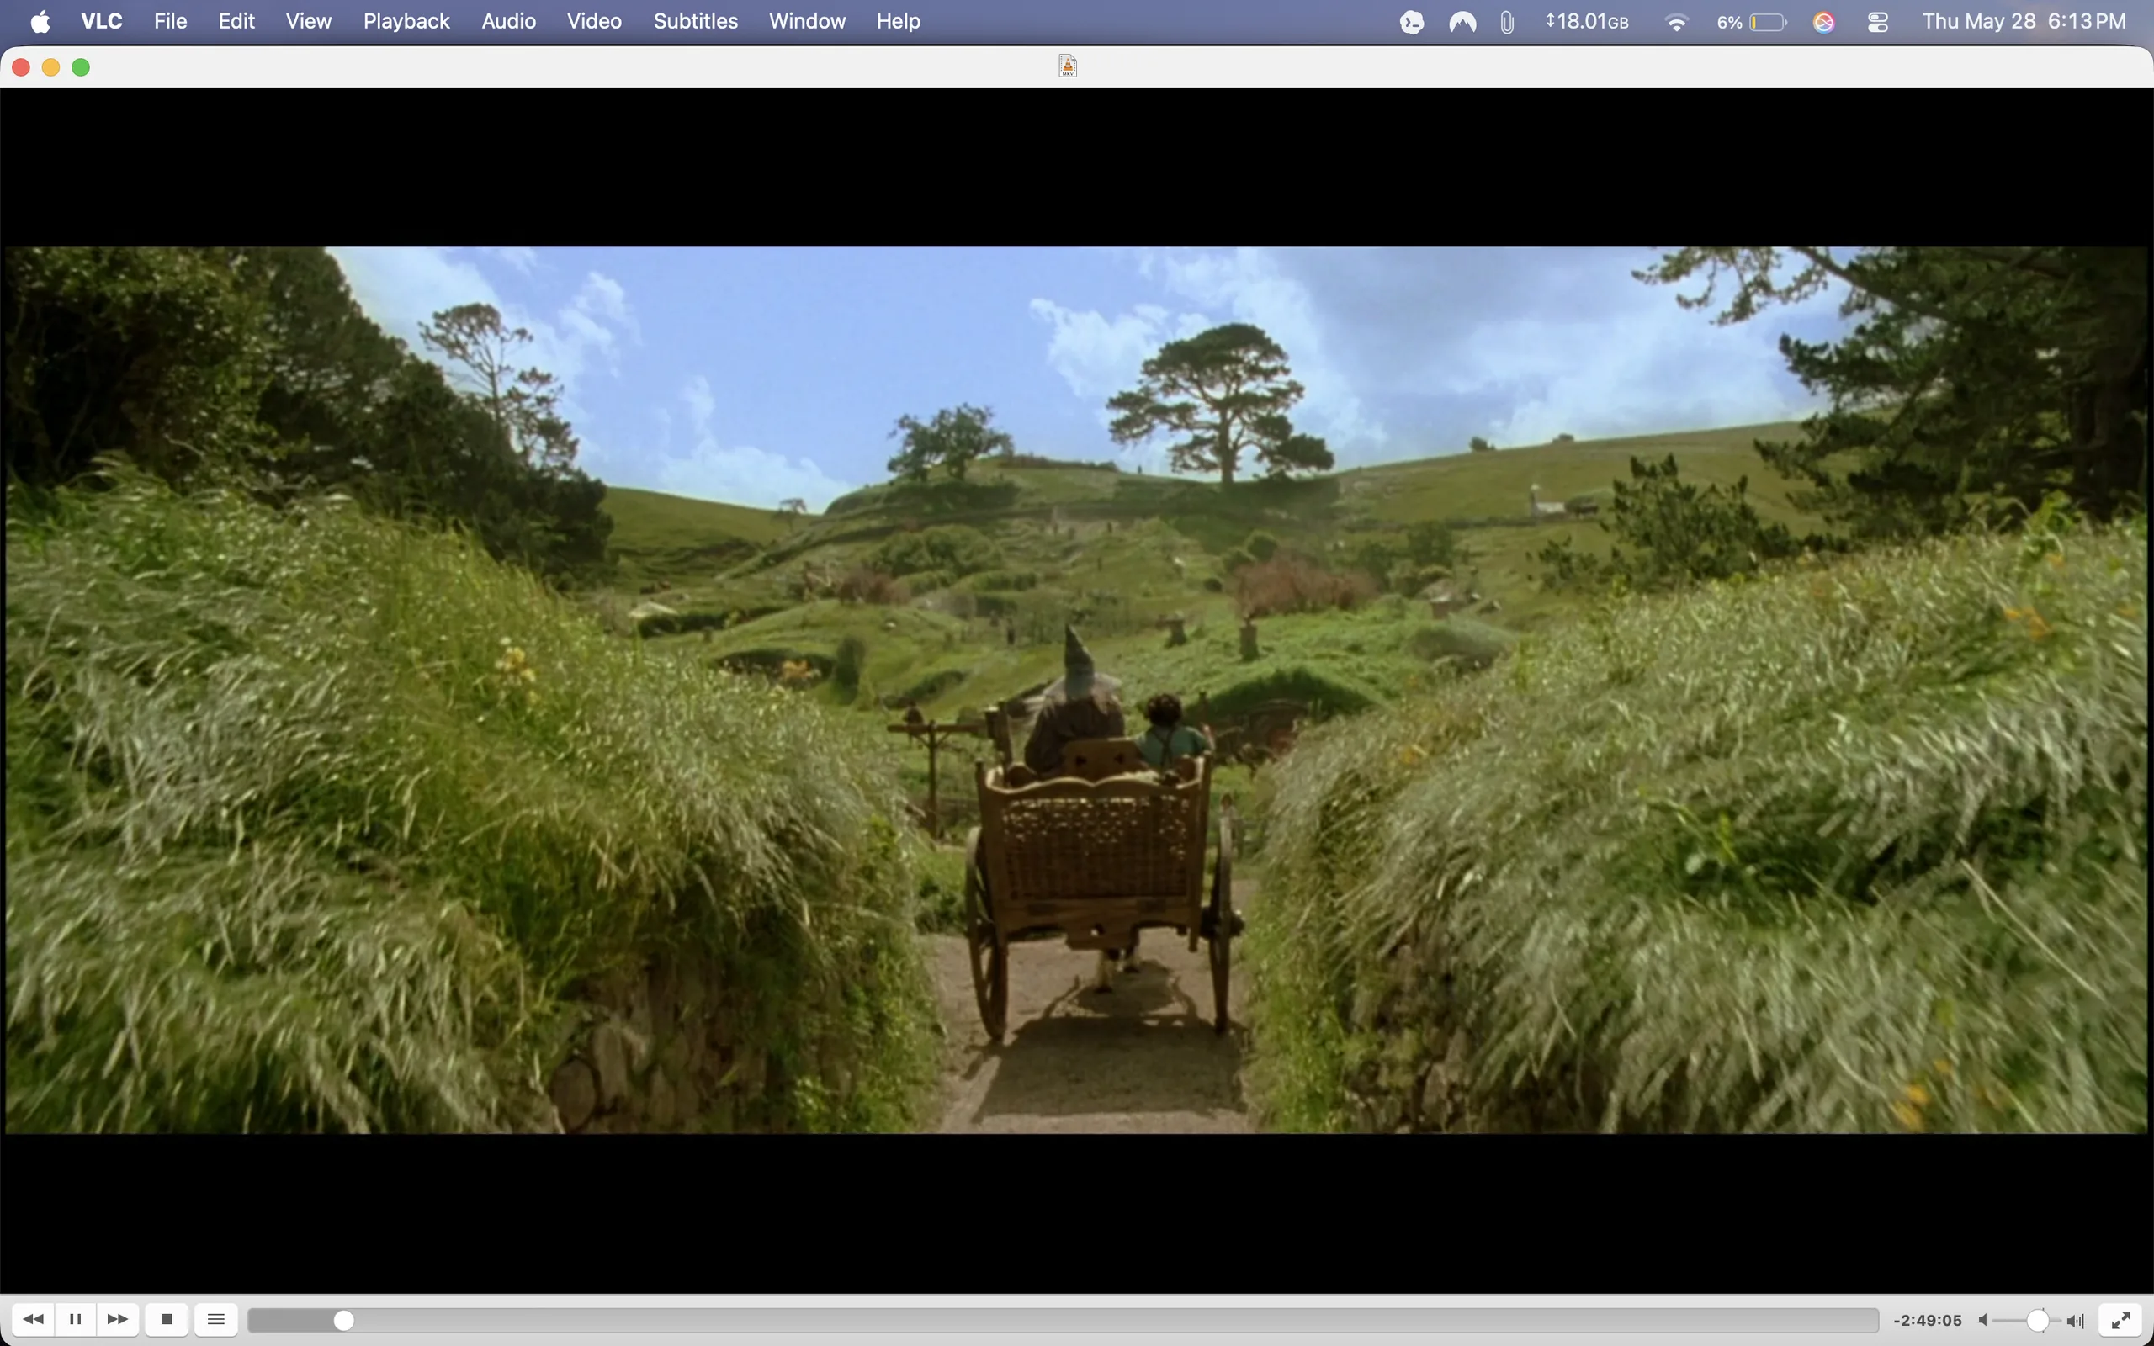Enter fullscreen with the expand arrows button
2154x1346 pixels.
pyautogui.click(x=2121, y=1319)
